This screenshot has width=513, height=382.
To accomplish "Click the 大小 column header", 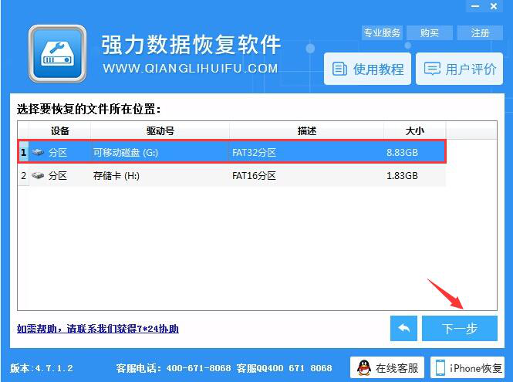I will tap(414, 131).
